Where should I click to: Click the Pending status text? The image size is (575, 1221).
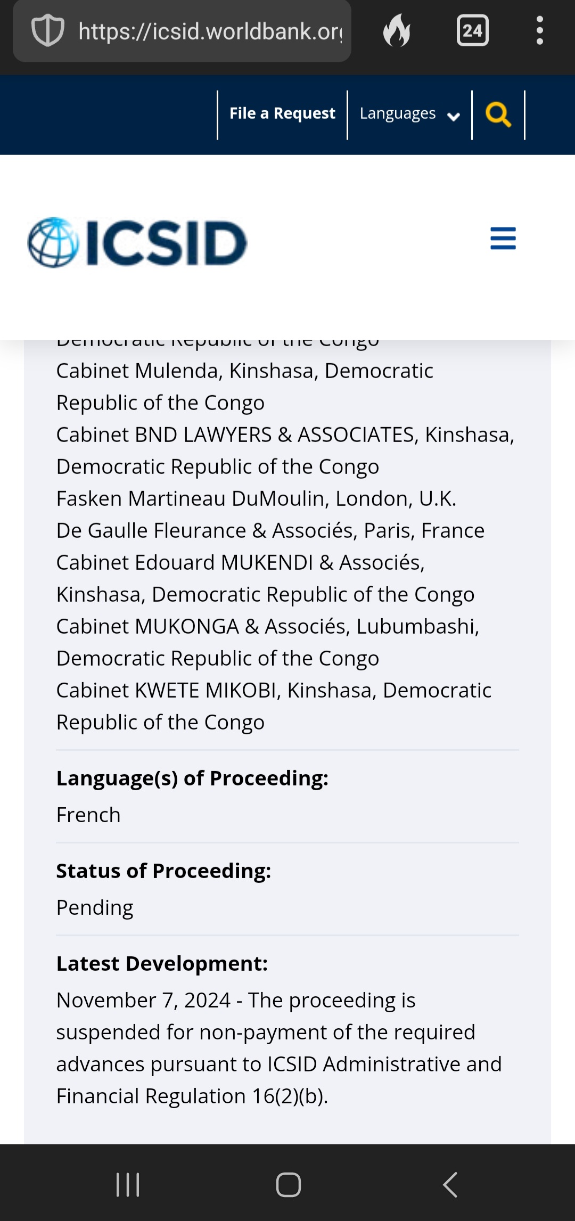pyautogui.click(x=95, y=908)
